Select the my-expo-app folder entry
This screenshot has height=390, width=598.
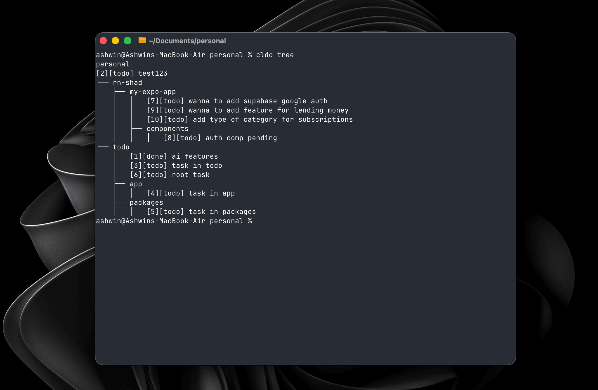[x=153, y=92]
